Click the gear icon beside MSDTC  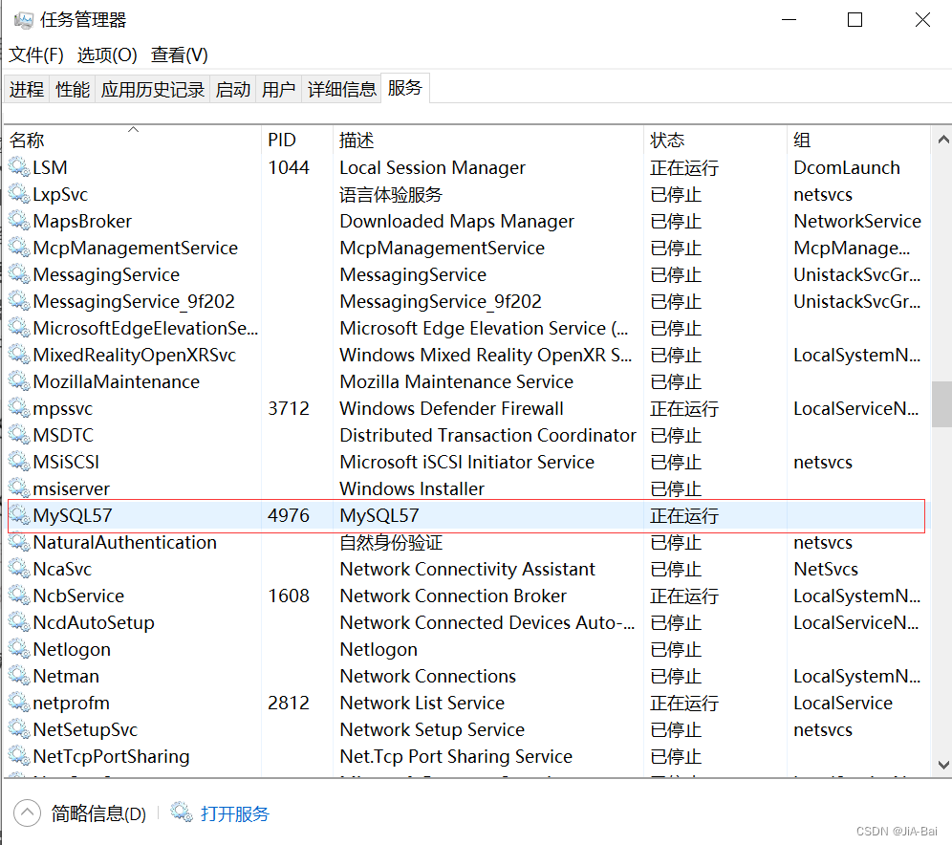19,434
